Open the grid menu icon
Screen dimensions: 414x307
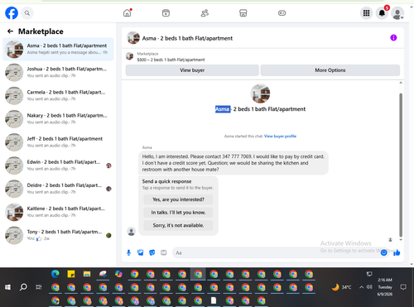366,13
